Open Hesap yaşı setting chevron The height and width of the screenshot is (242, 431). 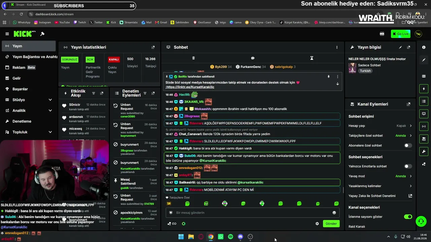click(x=410, y=126)
